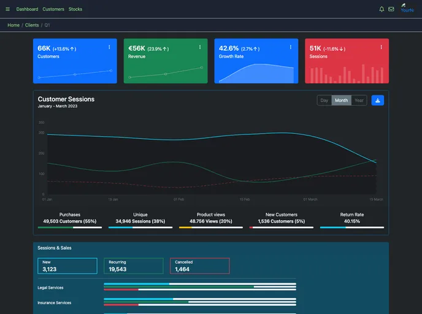
Task: Download the Customer Sessions chart data
Action: [x=377, y=101]
